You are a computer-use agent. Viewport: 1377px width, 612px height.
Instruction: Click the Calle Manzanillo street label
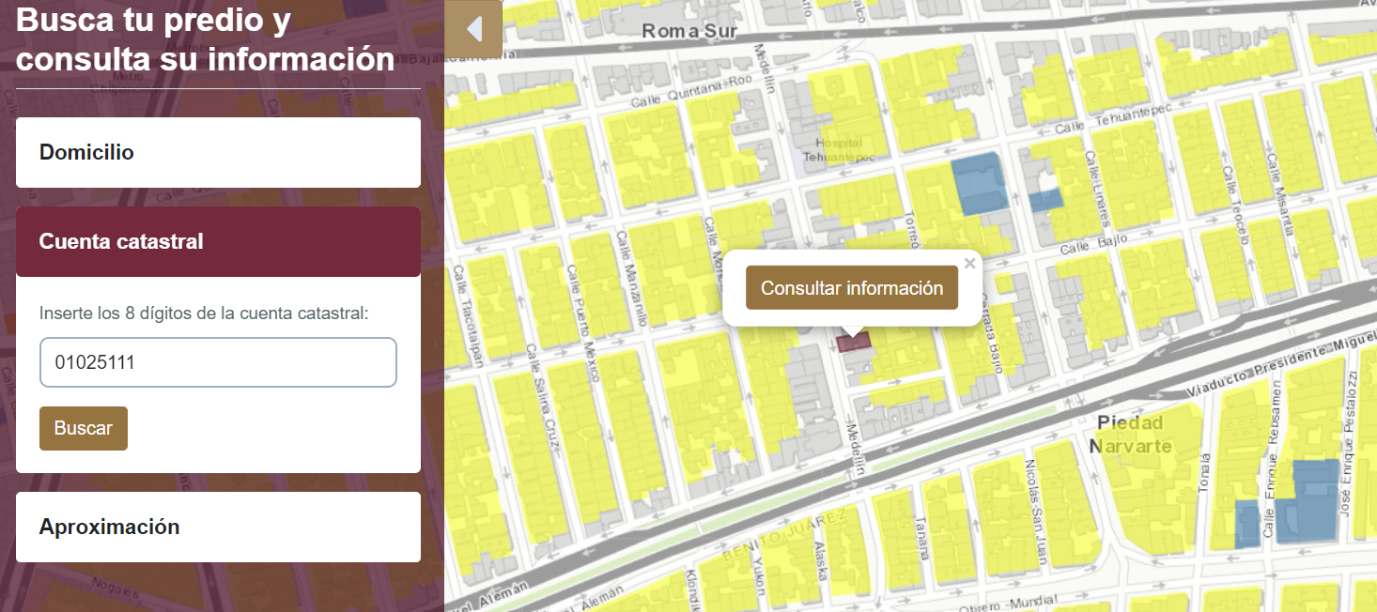630,278
